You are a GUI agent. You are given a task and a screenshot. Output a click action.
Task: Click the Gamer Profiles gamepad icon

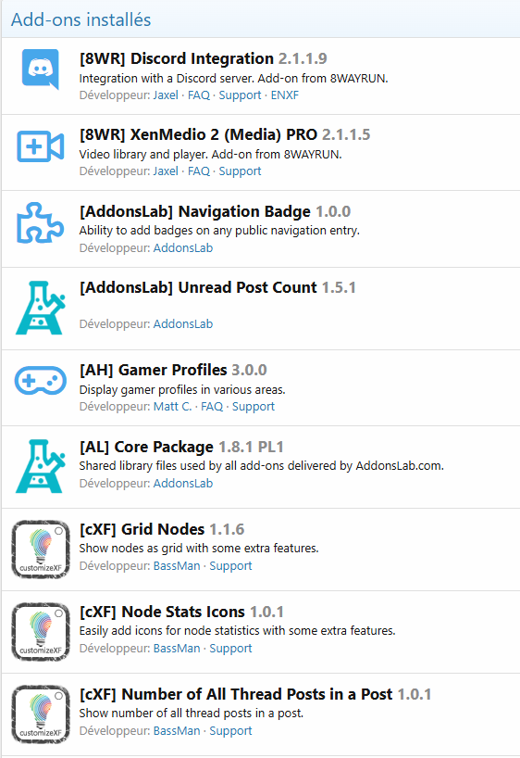click(41, 381)
